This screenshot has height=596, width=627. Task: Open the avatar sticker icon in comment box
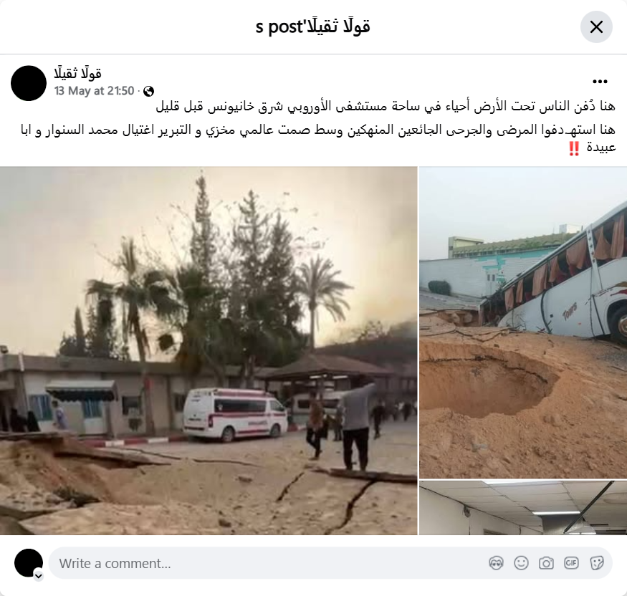[496, 563]
